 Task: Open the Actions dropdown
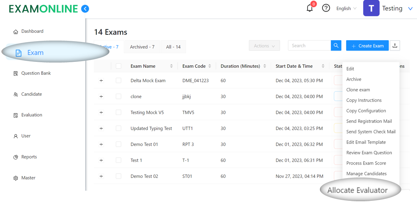point(264,46)
